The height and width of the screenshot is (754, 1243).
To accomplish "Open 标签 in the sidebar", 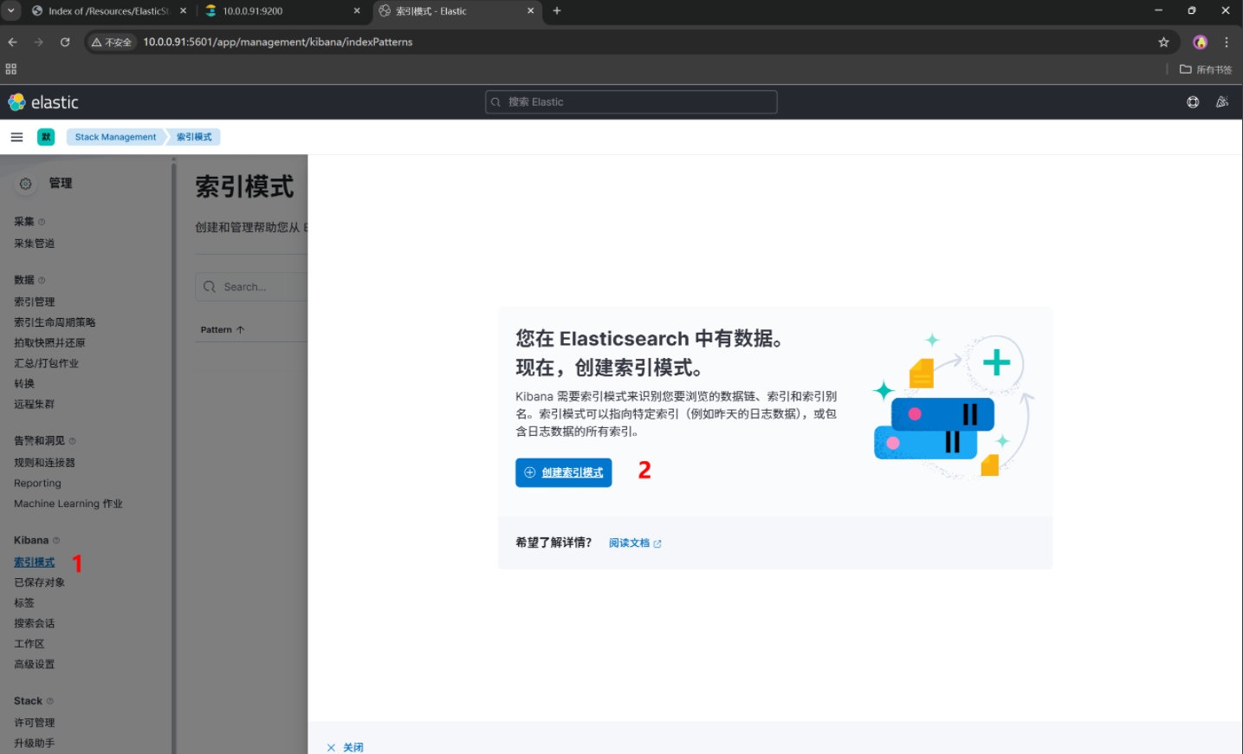I will 24,603.
